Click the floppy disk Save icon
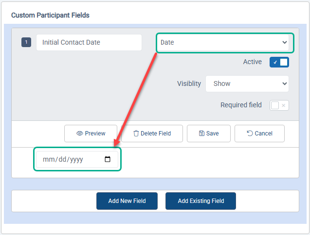This screenshot has height=235, width=310. point(202,134)
